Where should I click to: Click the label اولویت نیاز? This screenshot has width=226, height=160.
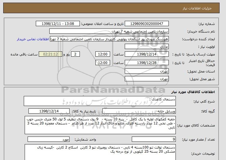coord(206,47)
